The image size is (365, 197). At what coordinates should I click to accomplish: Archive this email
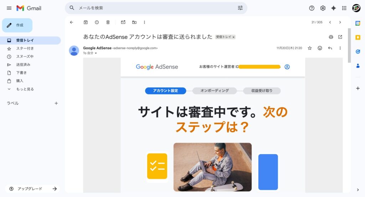pos(86,22)
